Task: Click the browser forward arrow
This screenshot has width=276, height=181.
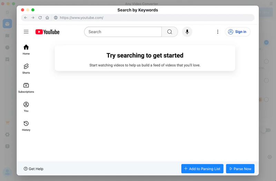Action: (33, 18)
